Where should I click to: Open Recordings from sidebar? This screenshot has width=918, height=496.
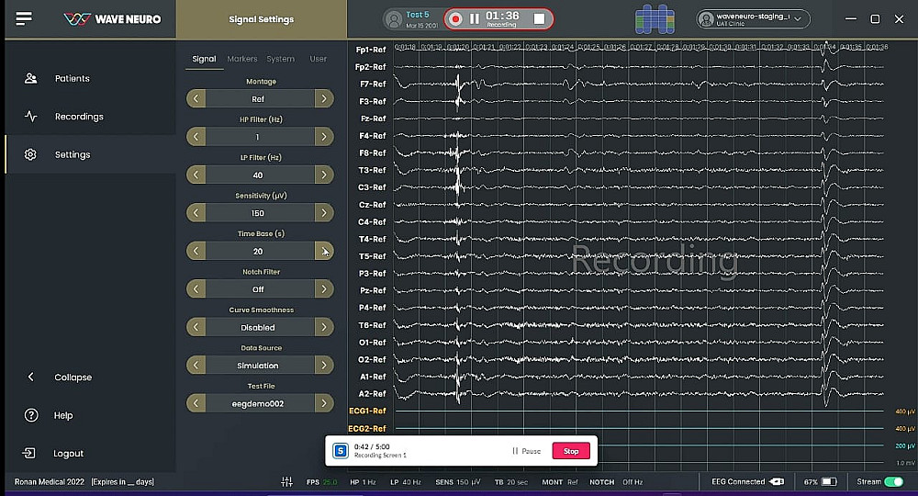coord(79,117)
